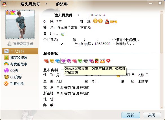Click the red diamond service icon

tap(46, 61)
